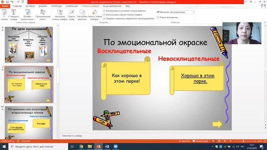Fit slide to current window icon
The height and width of the screenshot is (150, 267).
click(265, 141)
